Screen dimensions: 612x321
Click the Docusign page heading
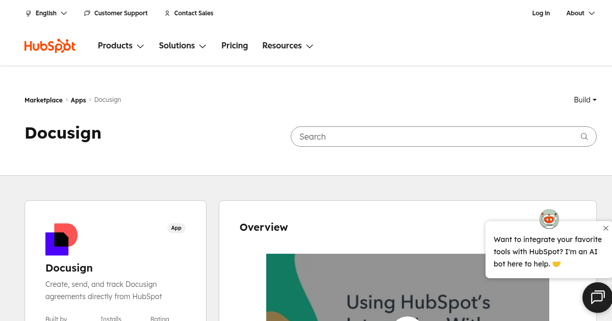pos(63,133)
